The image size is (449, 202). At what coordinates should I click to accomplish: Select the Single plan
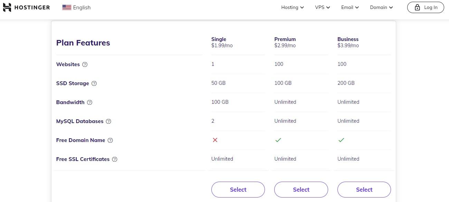pos(238,190)
